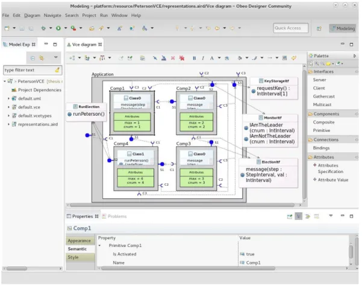Screen dimensions: 362x285
Task: Click the Zoom Out tool in Palette
Action: (322, 63)
